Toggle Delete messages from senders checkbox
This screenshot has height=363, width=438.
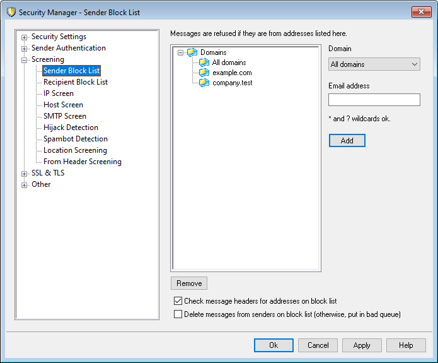click(178, 314)
